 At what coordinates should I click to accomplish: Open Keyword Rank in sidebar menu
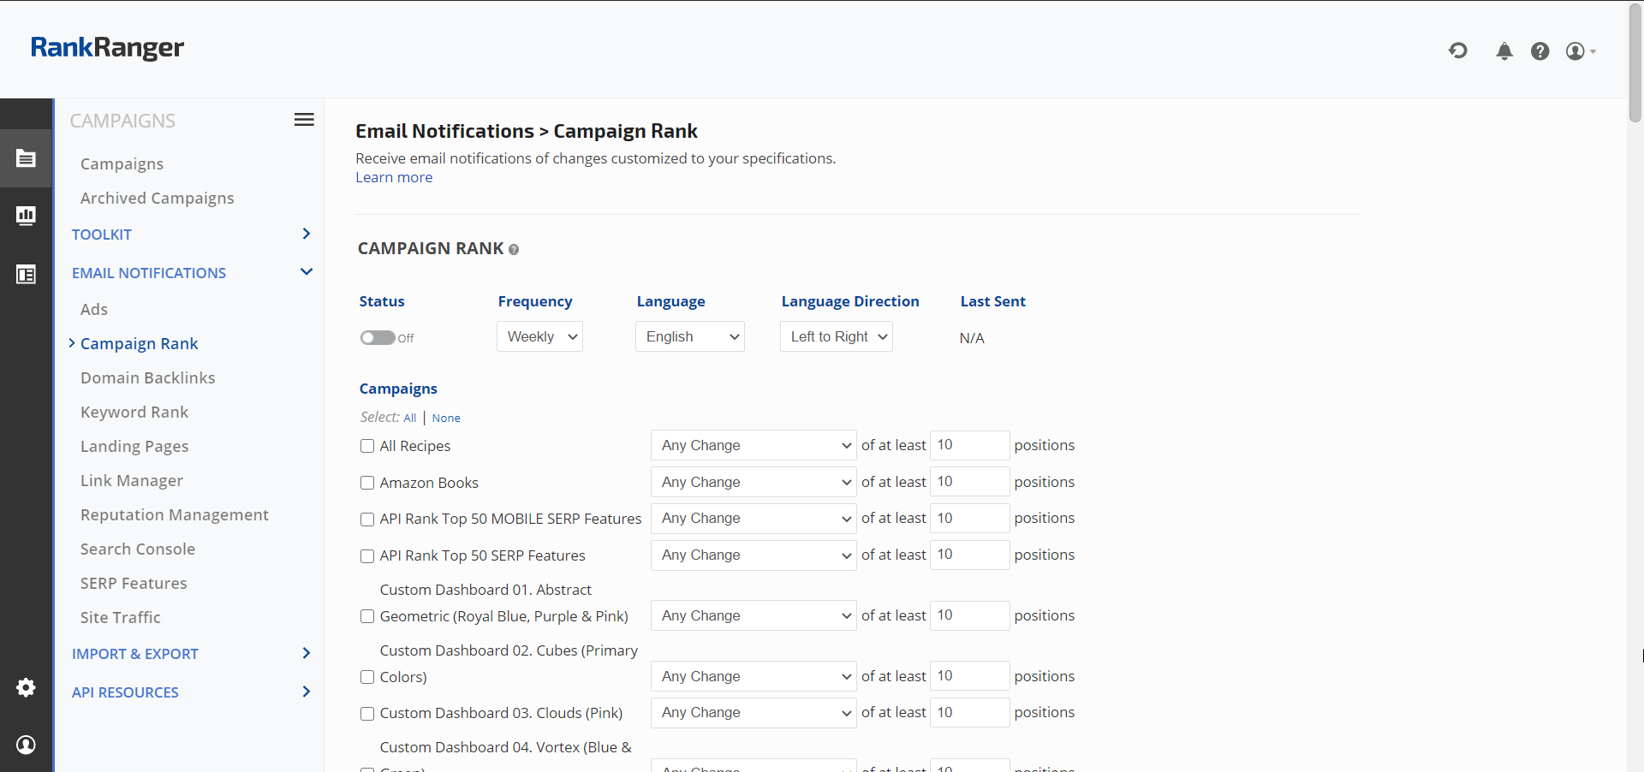click(134, 412)
